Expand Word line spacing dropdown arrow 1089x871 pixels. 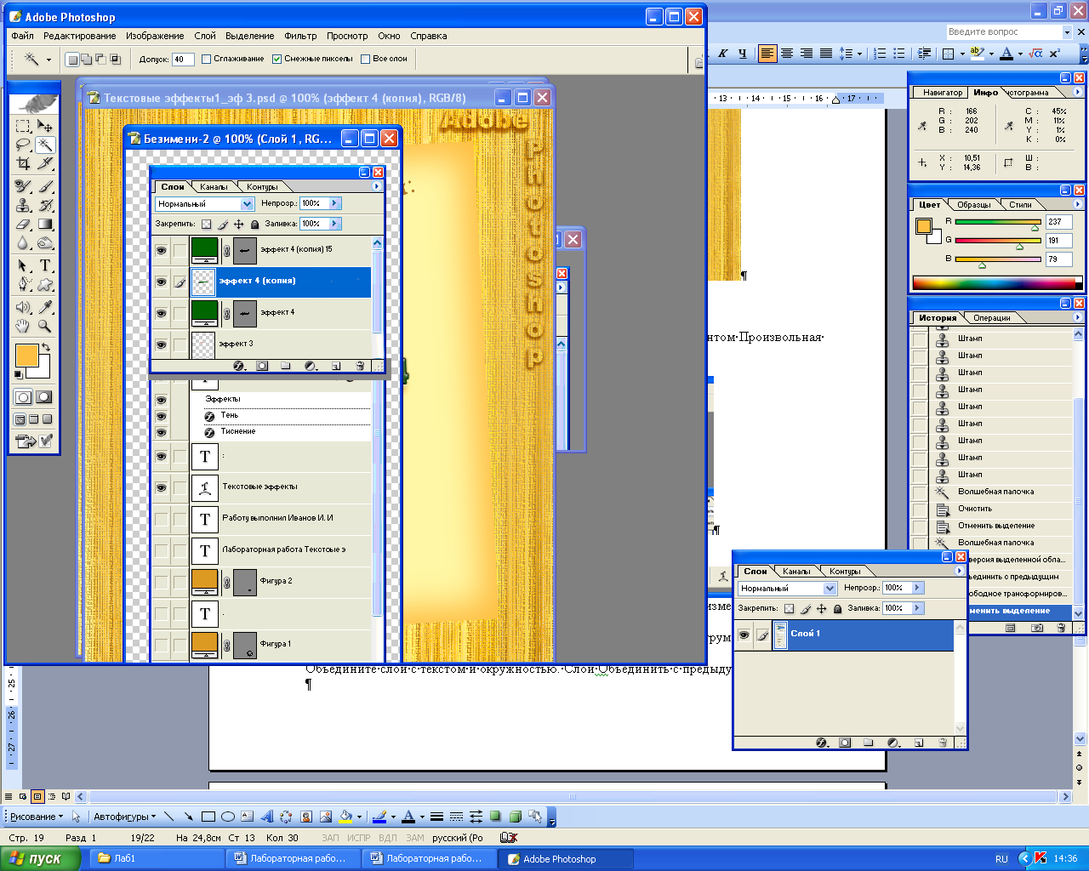tap(859, 54)
